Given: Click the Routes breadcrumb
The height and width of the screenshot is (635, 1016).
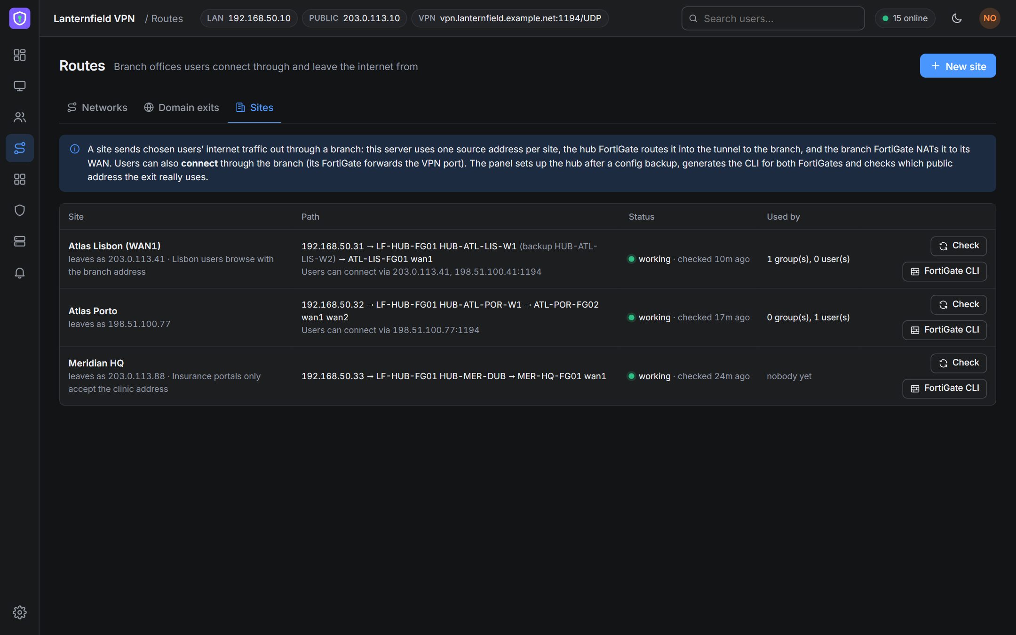Looking at the screenshot, I should click(x=167, y=18).
